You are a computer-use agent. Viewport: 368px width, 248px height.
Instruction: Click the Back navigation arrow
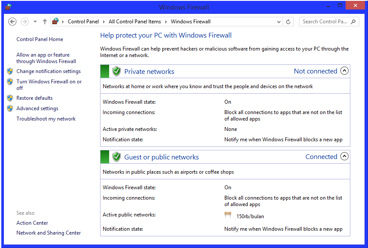(12, 22)
